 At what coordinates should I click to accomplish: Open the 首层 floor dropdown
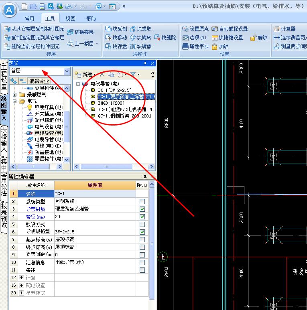coord(67,71)
